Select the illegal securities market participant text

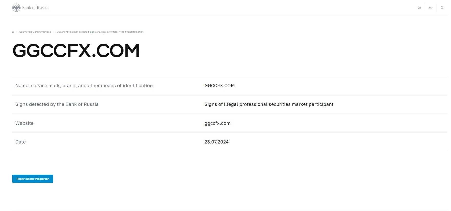pos(269,104)
